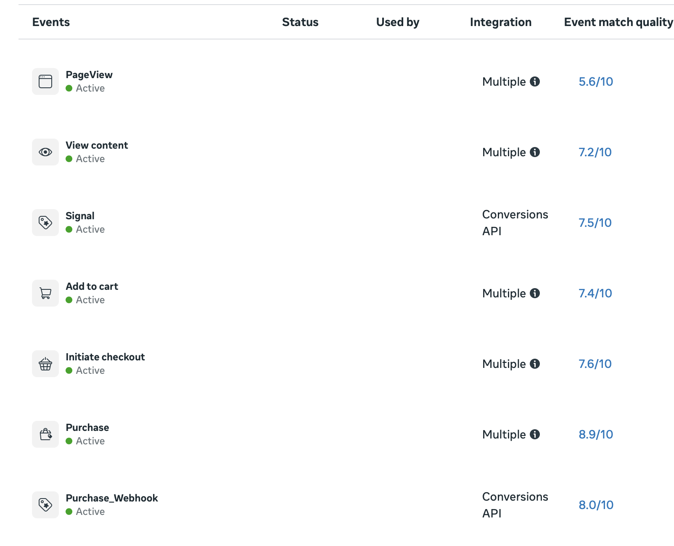Click the Purchase shopping bag icon
This screenshot has width=674, height=546.
pos(45,434)
